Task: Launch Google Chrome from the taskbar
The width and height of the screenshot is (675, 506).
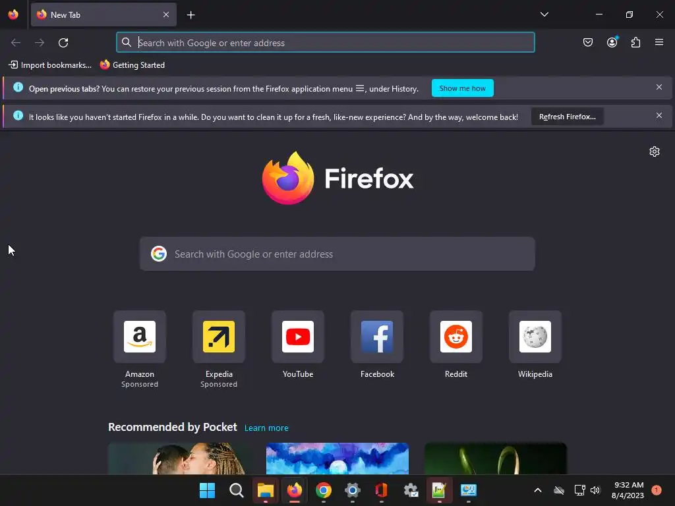Action: 323,490
